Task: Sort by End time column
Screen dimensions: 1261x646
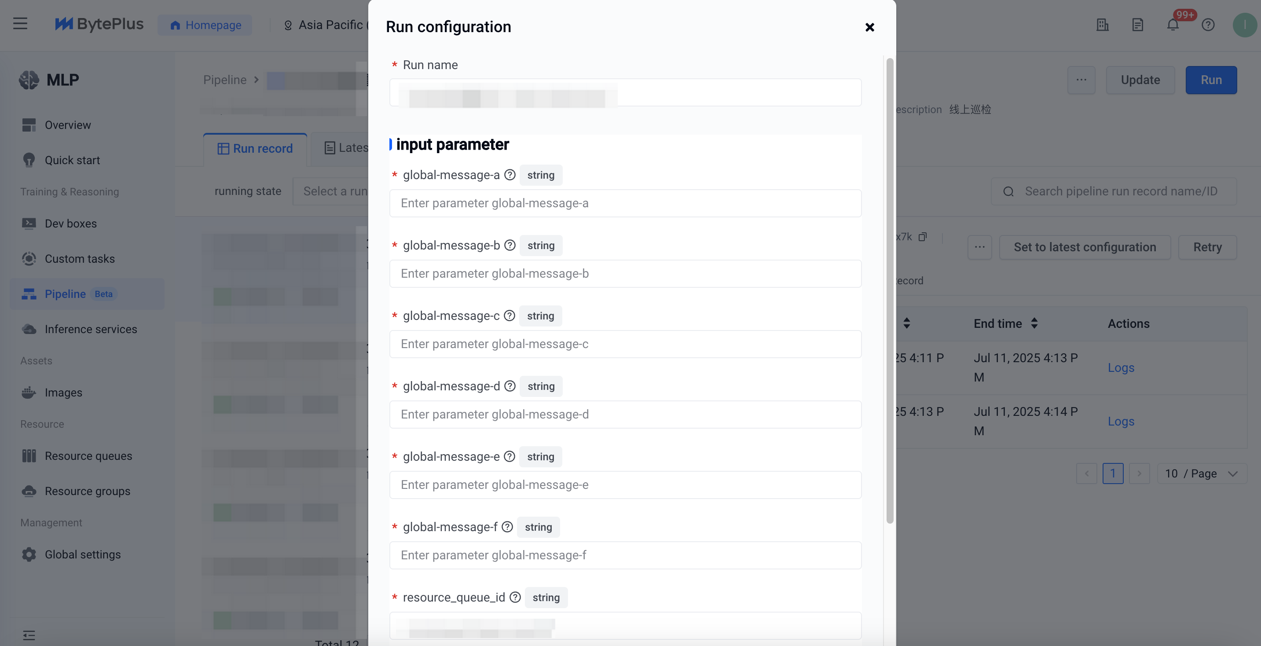Action: (1034, 323)
